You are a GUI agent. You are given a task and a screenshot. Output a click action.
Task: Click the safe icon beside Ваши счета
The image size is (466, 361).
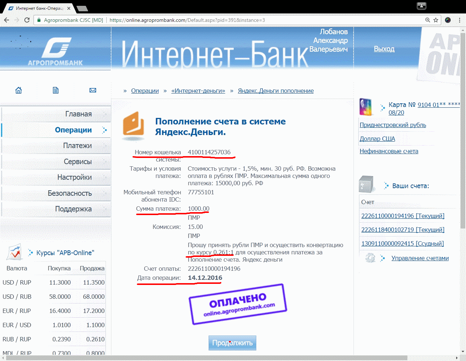tap(367, 184)
